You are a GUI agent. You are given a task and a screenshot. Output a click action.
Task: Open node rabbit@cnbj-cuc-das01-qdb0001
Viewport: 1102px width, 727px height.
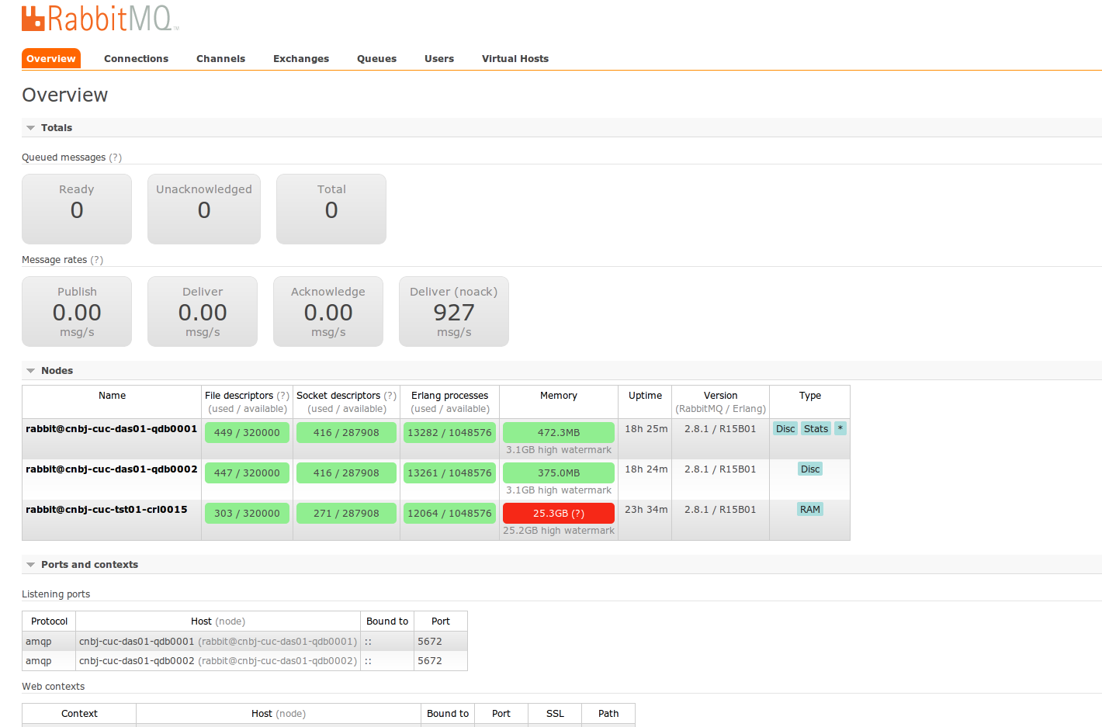pyautogui.click(x=112, y=428)
